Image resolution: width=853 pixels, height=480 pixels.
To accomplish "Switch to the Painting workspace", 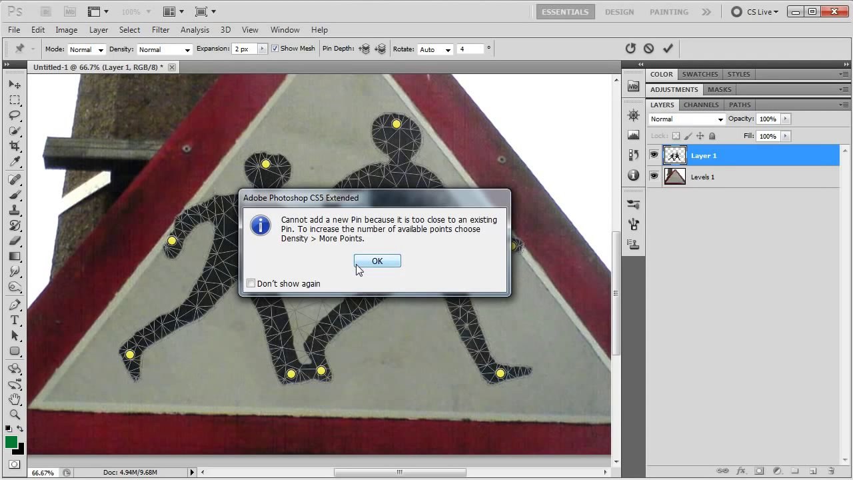I will (x=669, y=12).
